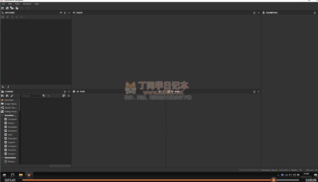Click the Save All toolbar icon
The image size is (318, 182).
pyautogui.click(x=17, y=8)
